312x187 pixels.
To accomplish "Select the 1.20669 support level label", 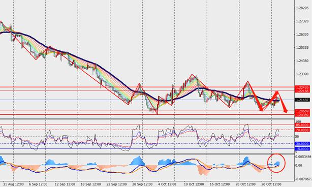I will [x=302, y=111].
